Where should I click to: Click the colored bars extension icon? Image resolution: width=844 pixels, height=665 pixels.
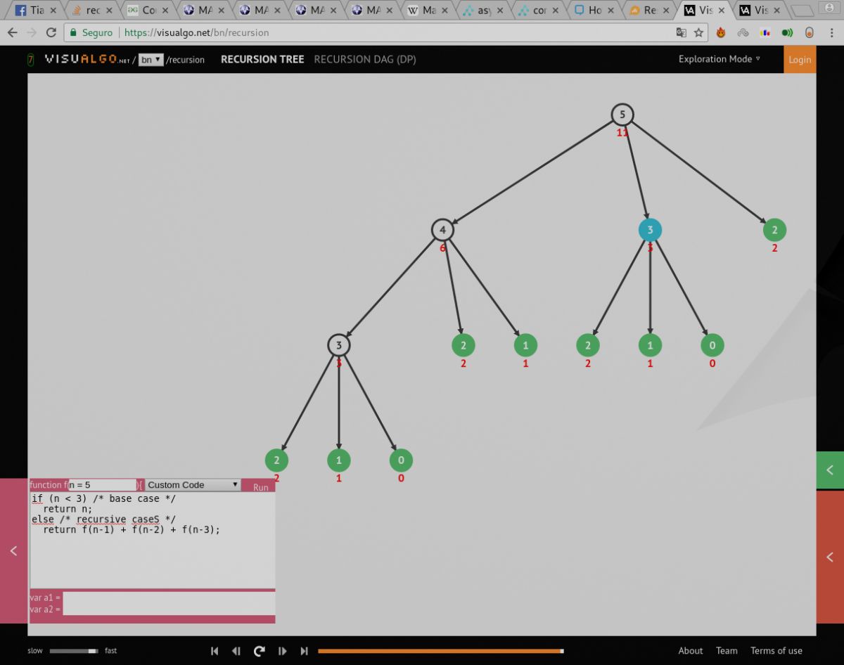(765, 32)
